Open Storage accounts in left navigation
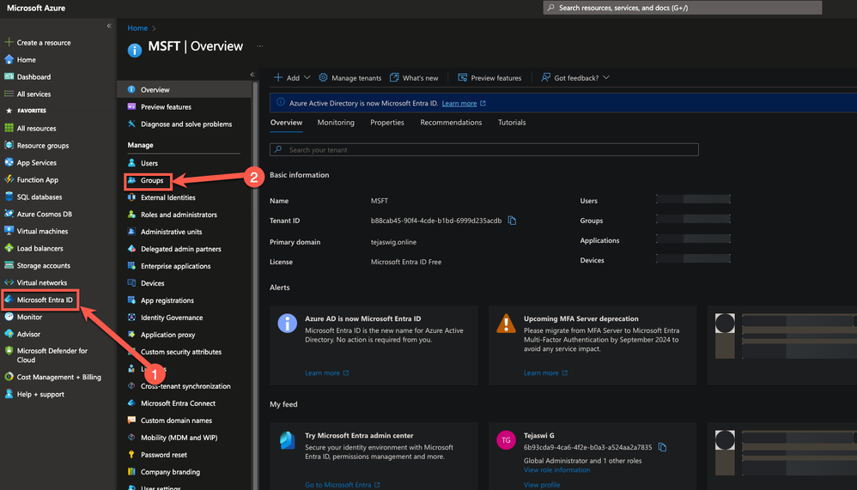 pyautogui.click(x=43, y=265)
